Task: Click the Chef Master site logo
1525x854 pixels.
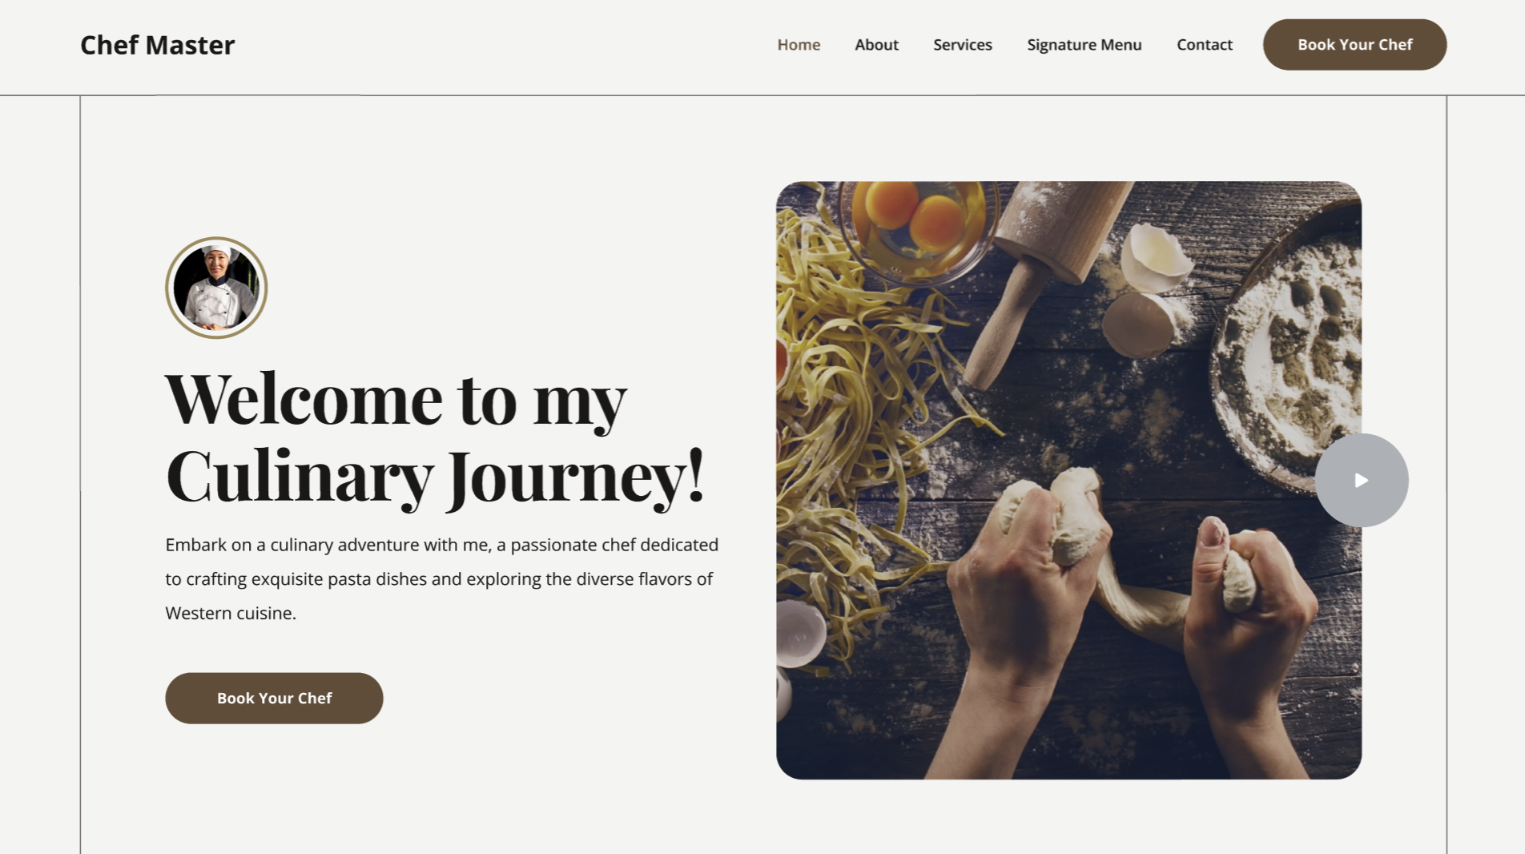Action: coord(158,45)
